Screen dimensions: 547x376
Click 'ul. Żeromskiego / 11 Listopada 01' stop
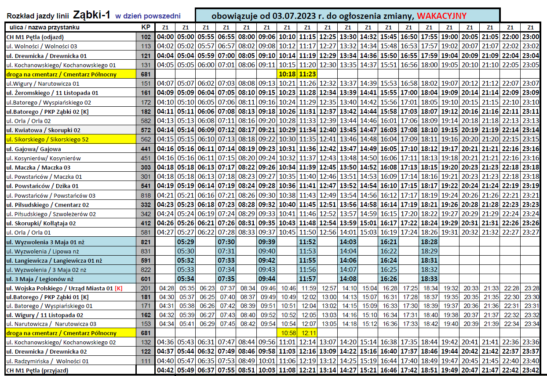(x=52, y=93)
